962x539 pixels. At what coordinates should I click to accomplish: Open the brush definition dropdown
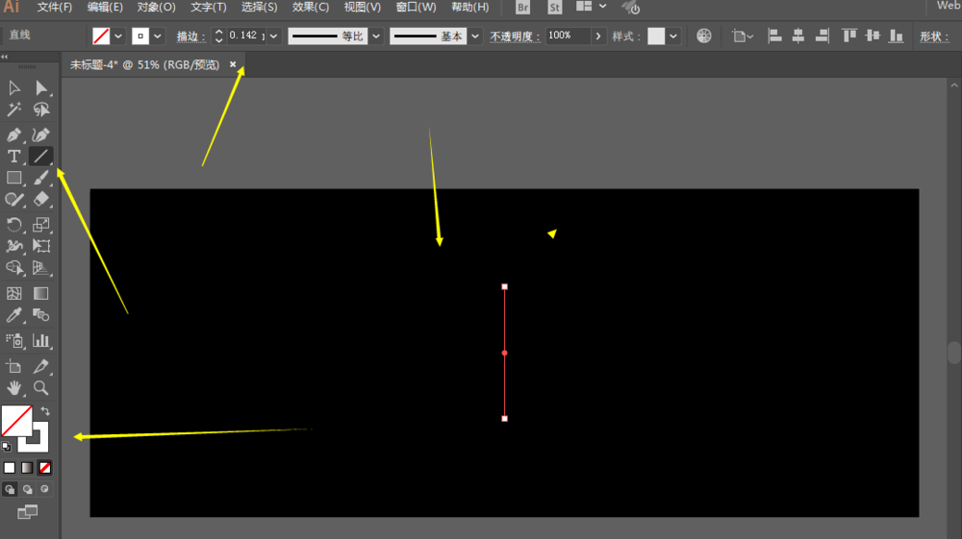tap(475, 37)
